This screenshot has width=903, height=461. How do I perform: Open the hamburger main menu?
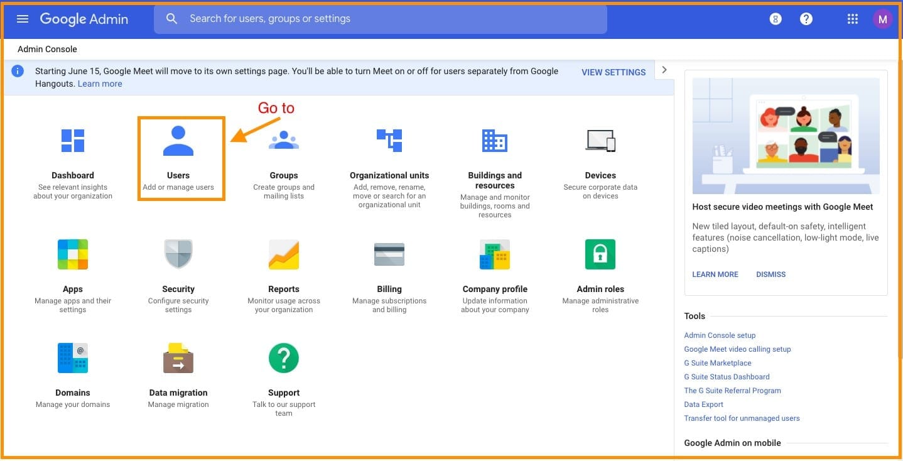[x=23, y=19]
